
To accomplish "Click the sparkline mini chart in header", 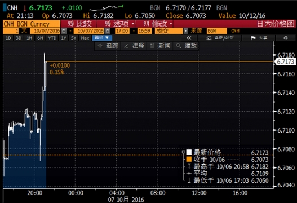I will 107,7.
